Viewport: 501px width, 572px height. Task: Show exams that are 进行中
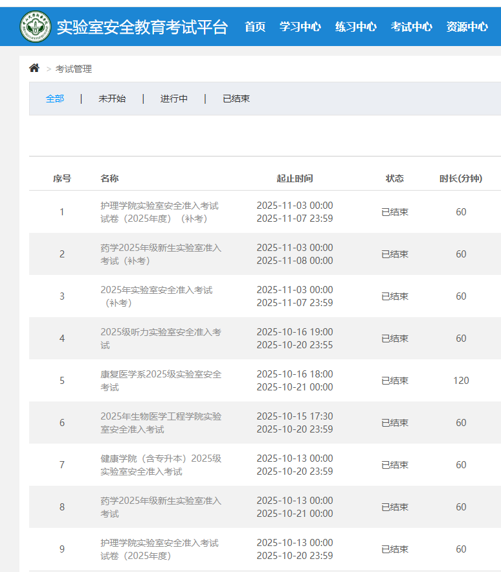(x=174, y=99)
